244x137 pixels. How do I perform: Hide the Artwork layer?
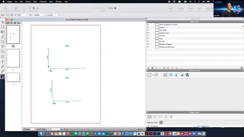148,41
